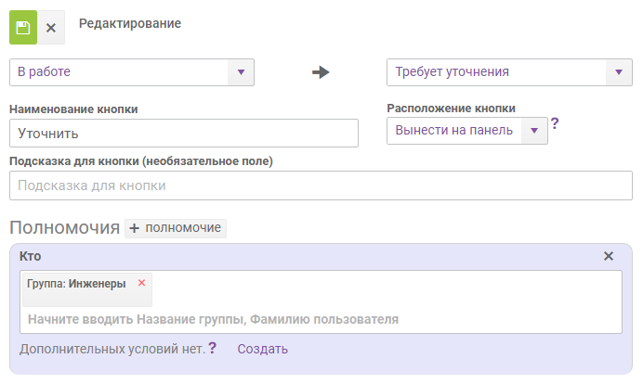643x384 pixels.
Task: Click the Дополнительных условий нет text
Action: pyautogui.click(x=112, y=349)
